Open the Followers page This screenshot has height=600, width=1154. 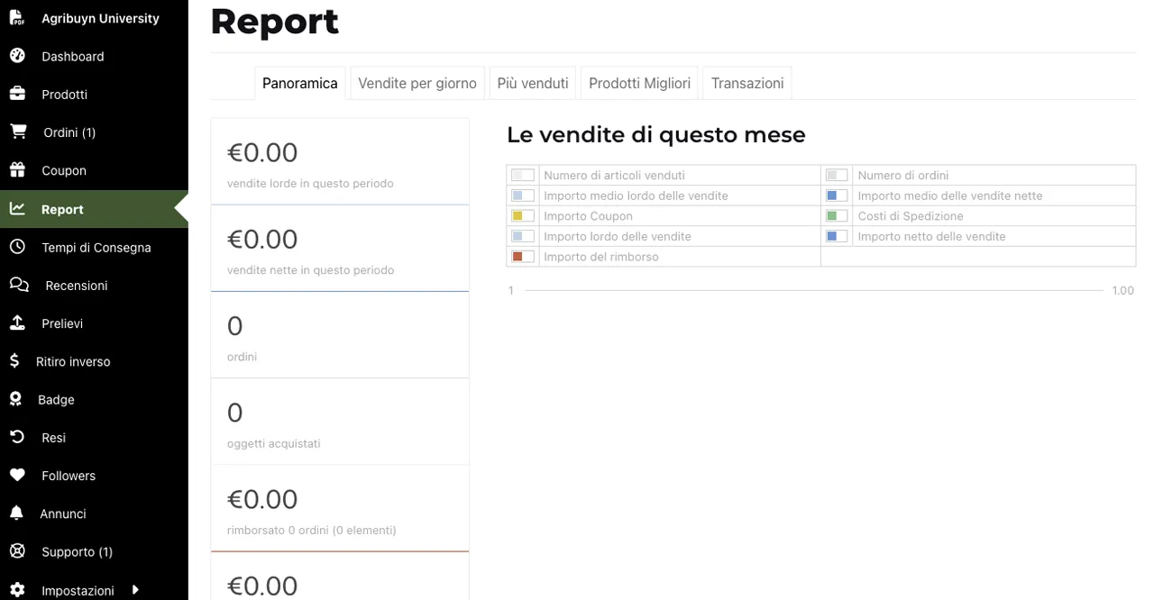click(69, 476)
